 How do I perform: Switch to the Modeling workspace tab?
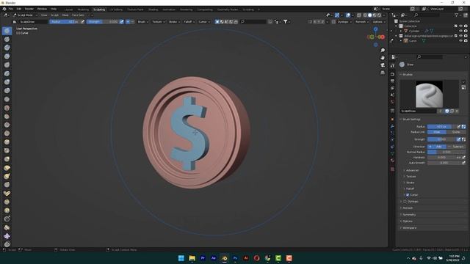pos(83,10)
